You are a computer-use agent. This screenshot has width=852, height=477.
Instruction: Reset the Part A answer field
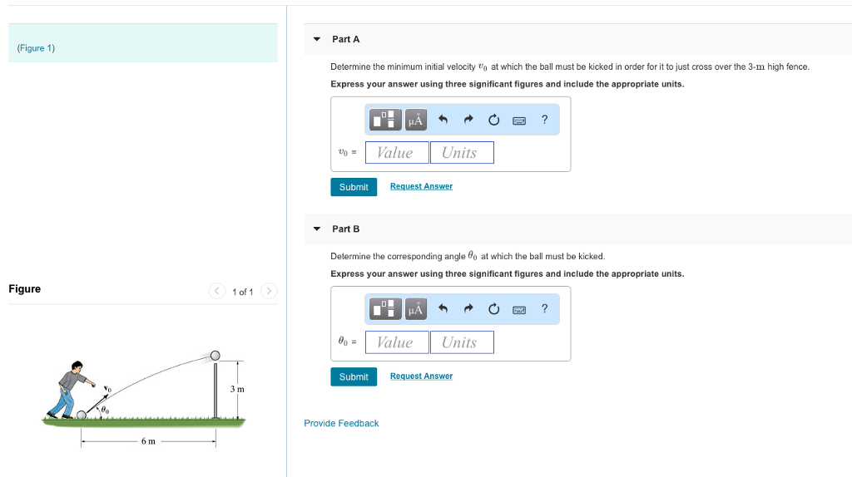pos(493,120)
